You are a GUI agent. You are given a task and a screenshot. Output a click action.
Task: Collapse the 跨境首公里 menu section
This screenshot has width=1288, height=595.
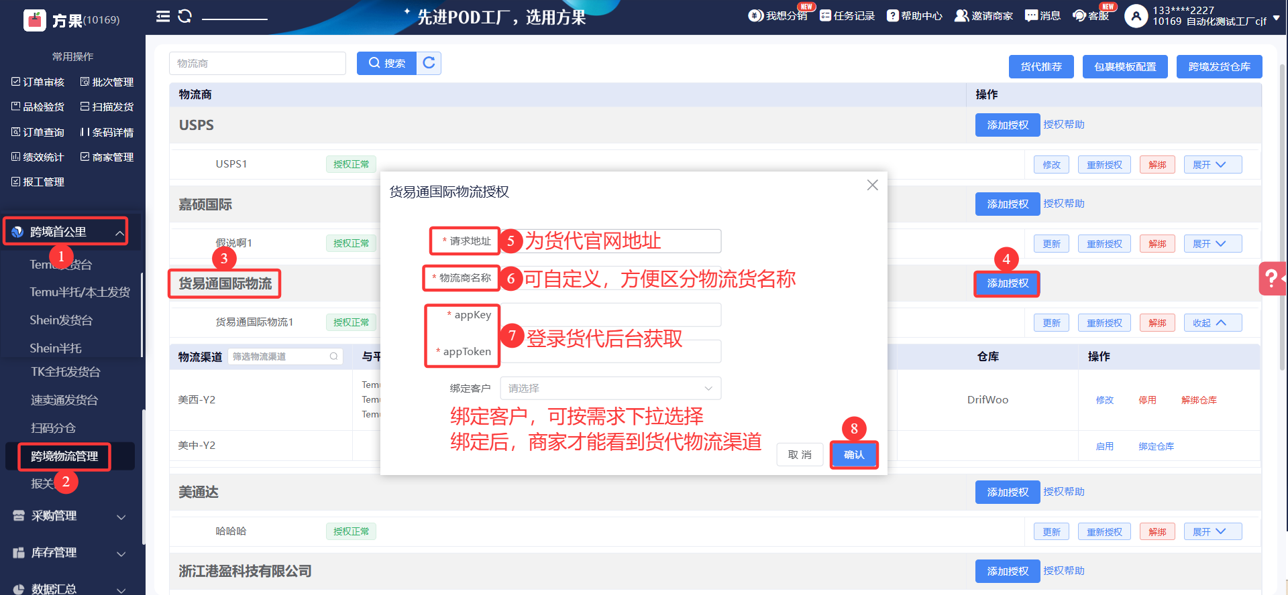pos(66,232)
